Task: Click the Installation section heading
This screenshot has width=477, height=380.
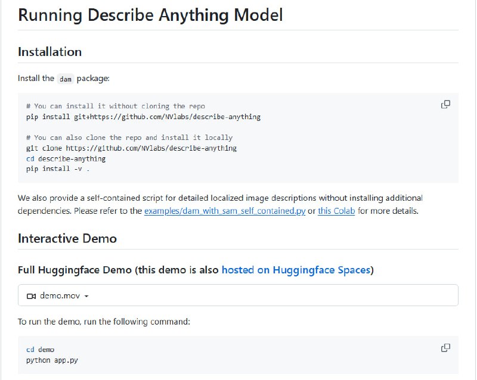Action: point(49,52)
